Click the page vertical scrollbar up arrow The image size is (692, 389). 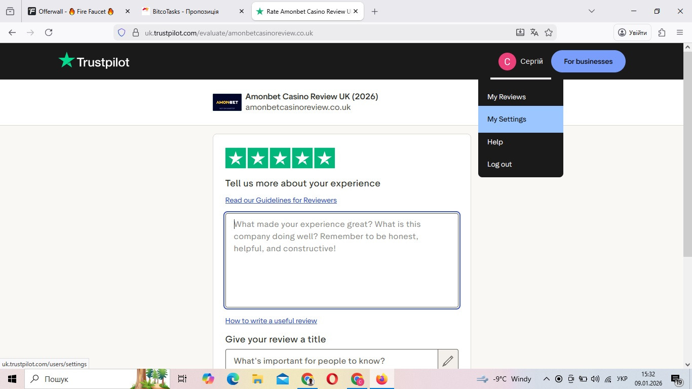click(687, 47)
